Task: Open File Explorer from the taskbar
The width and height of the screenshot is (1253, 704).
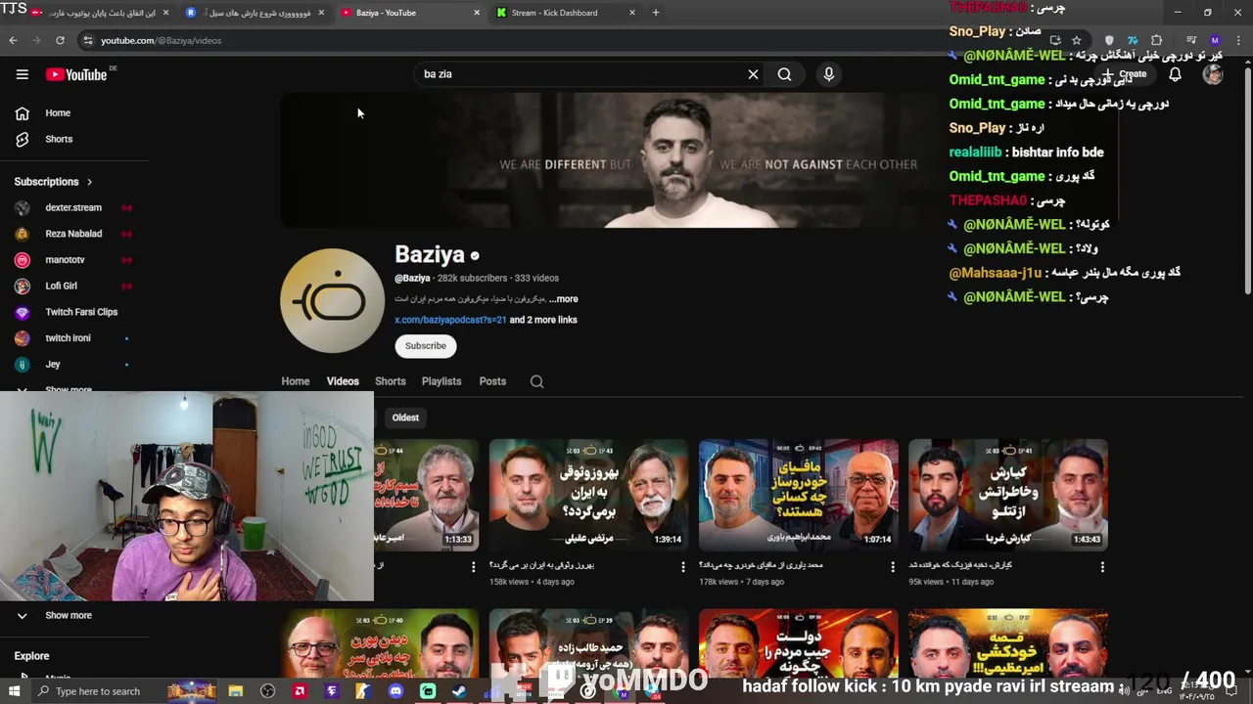Action: (x=235, y=691)
